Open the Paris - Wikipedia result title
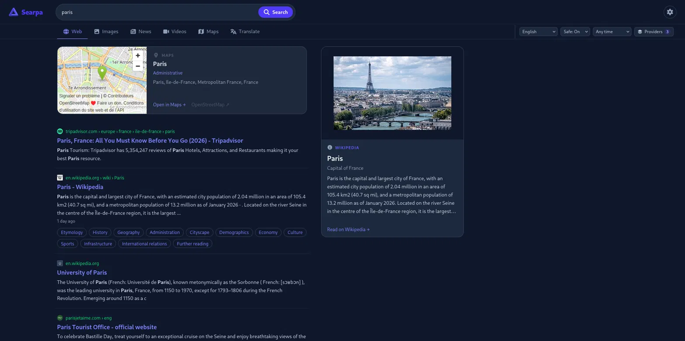 coord(80,187)
